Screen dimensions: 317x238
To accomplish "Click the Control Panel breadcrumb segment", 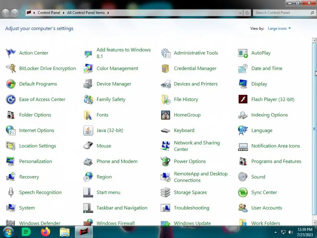I will point(49,13).
